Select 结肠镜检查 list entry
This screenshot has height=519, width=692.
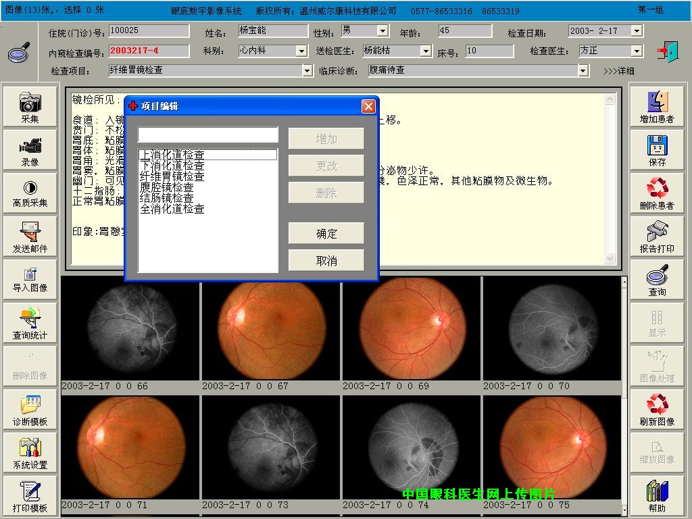click(x=166, y=198)
